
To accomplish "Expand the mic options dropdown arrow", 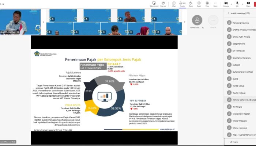I will click(x=242, y=4).
